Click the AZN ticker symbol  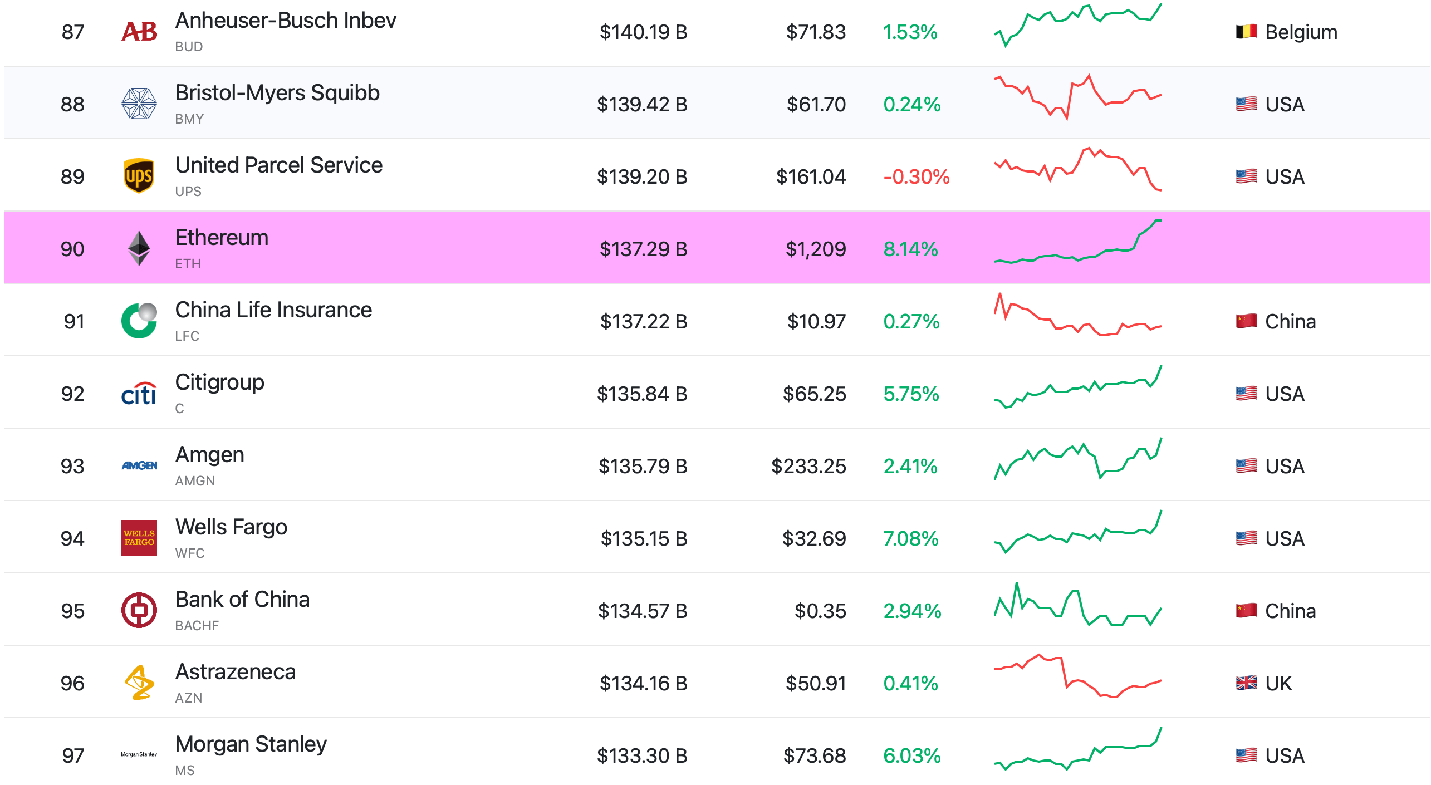click(x=189, y=698)
